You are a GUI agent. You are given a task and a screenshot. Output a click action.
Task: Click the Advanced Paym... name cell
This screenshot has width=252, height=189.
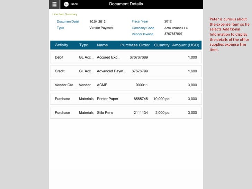tap(111, 71)
